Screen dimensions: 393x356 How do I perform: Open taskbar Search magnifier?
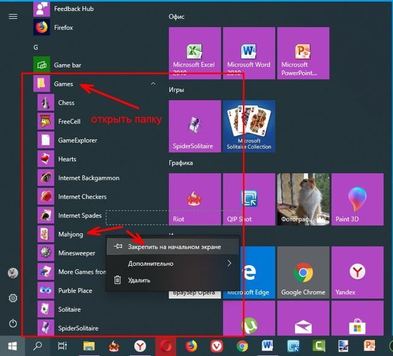(x=37, y=346)
